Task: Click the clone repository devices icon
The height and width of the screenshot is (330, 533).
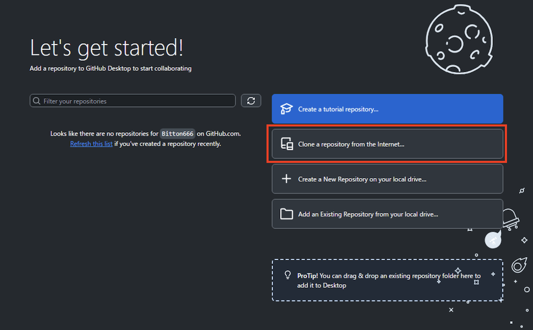Action: (x=287, y=144)
